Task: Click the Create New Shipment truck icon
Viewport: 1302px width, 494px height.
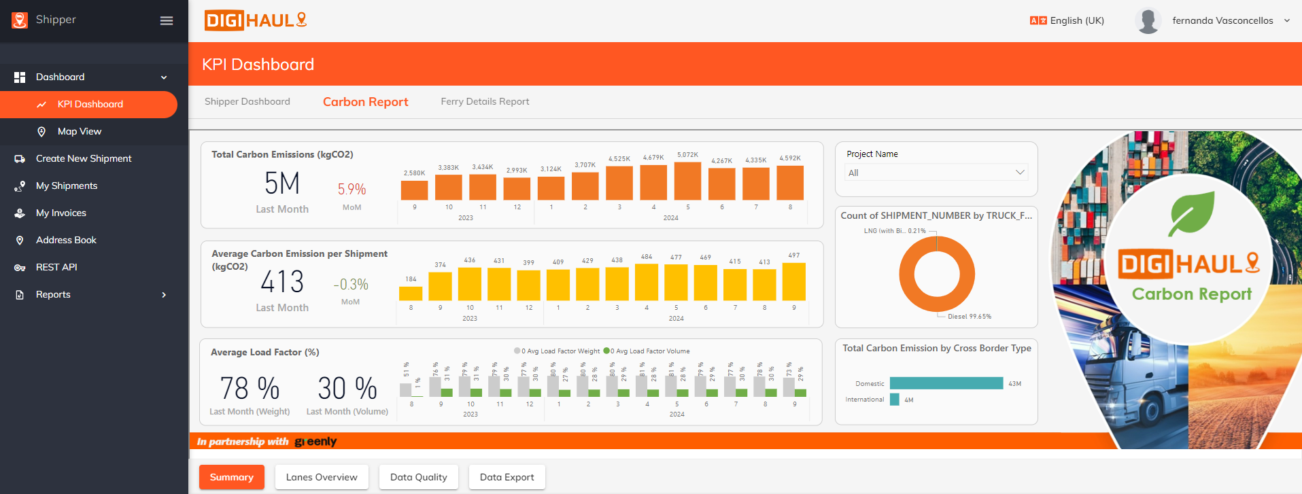Action: pos(20,159)
